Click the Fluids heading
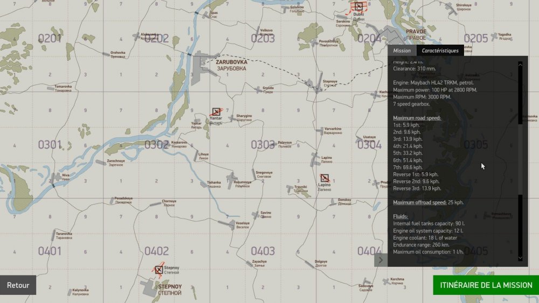The width and height of the screenshot is (539, 303). (x=400, y=216)
